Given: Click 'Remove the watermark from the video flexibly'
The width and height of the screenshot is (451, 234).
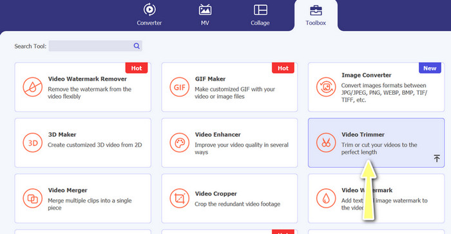Looking at the screenshot, I should 90,93.
